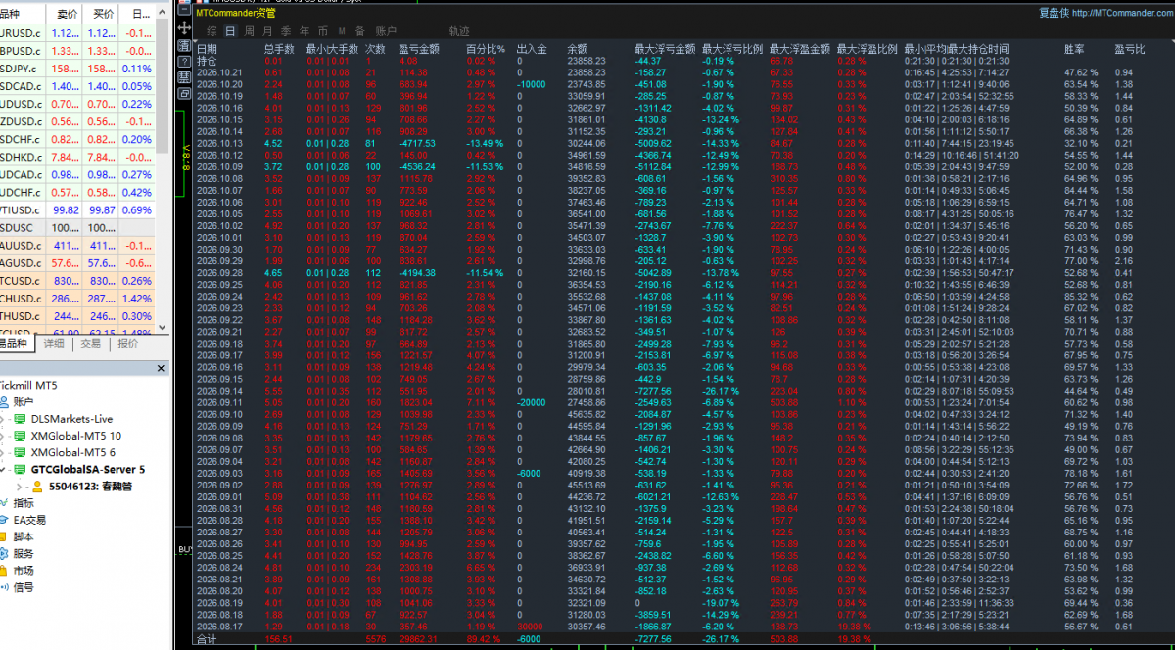
Task: Select the SDJPY.c symbol row
Action: coord(77,69)
